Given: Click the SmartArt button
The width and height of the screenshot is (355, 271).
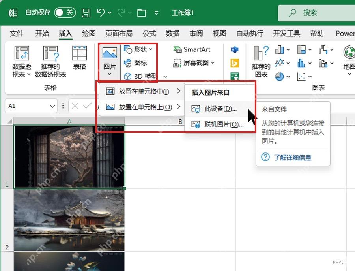Looking at the screenshot, I should pos(192,49).
